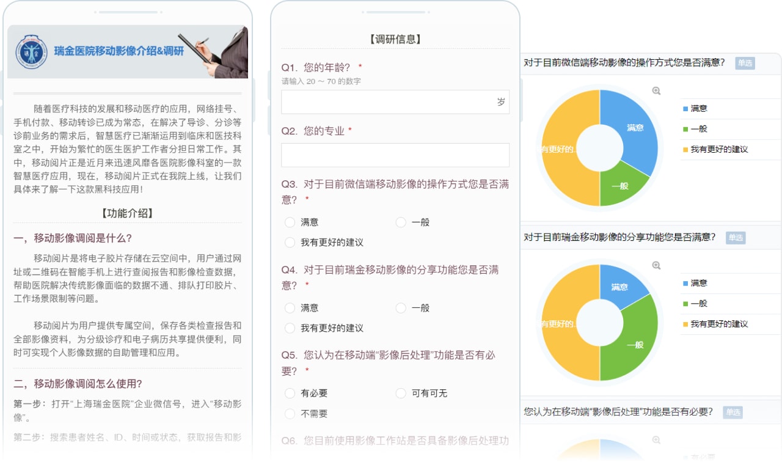
Task: Select 一般 for Q4 sharing function
Action: pyautogui.click(x=401, y=308)
